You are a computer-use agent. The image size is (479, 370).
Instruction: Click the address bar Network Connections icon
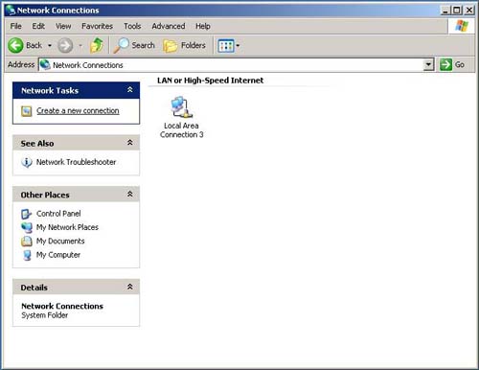pos(45,65)
